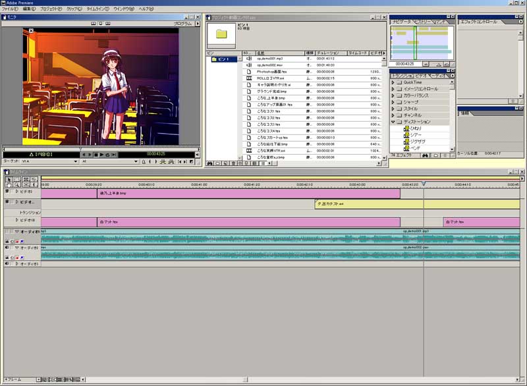The width and height of the screenshot is (527, 386).
Task: Go to the next edit in the monitor
Action: coord(185,161)
